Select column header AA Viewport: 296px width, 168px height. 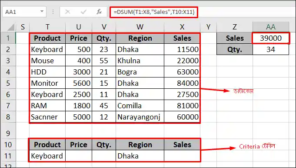pyautogui.click(x=271, y=27)
